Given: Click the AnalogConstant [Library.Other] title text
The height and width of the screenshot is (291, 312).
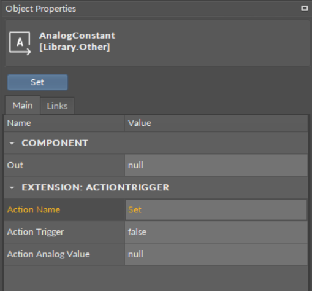Looking at the screenshot, I should pyautogui.click(x=77, y=41).
